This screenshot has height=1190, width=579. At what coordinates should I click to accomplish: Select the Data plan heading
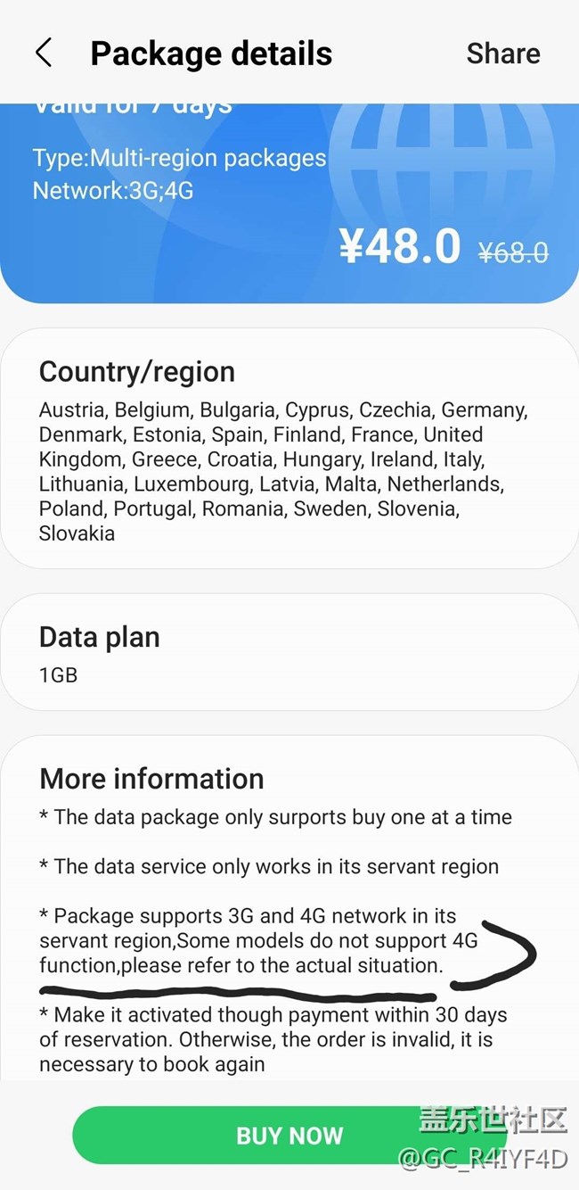(x=100, y=637)
